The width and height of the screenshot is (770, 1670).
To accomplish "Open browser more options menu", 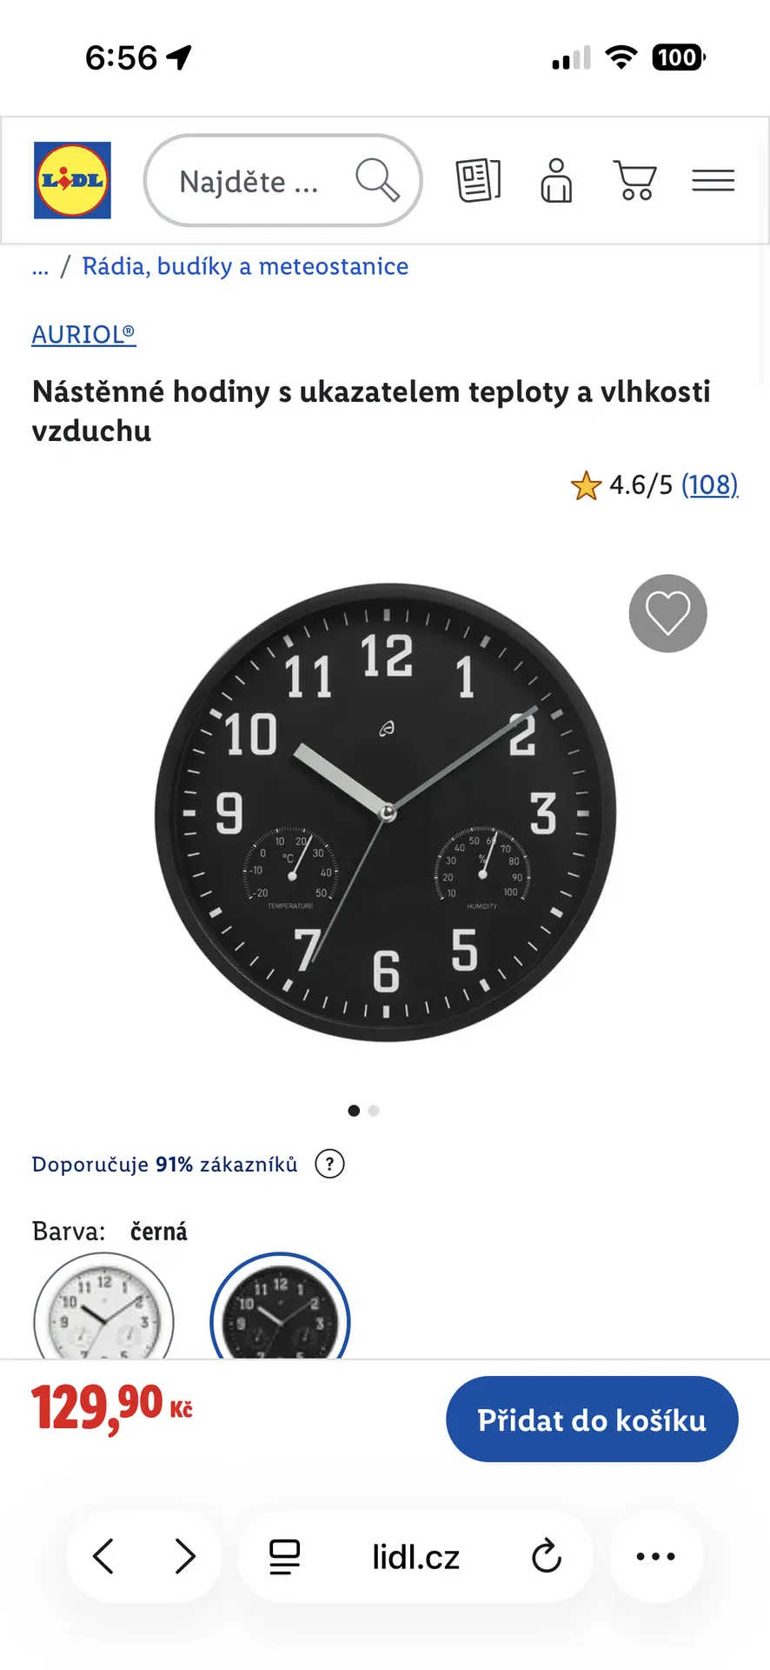I will coord(656,1556).
